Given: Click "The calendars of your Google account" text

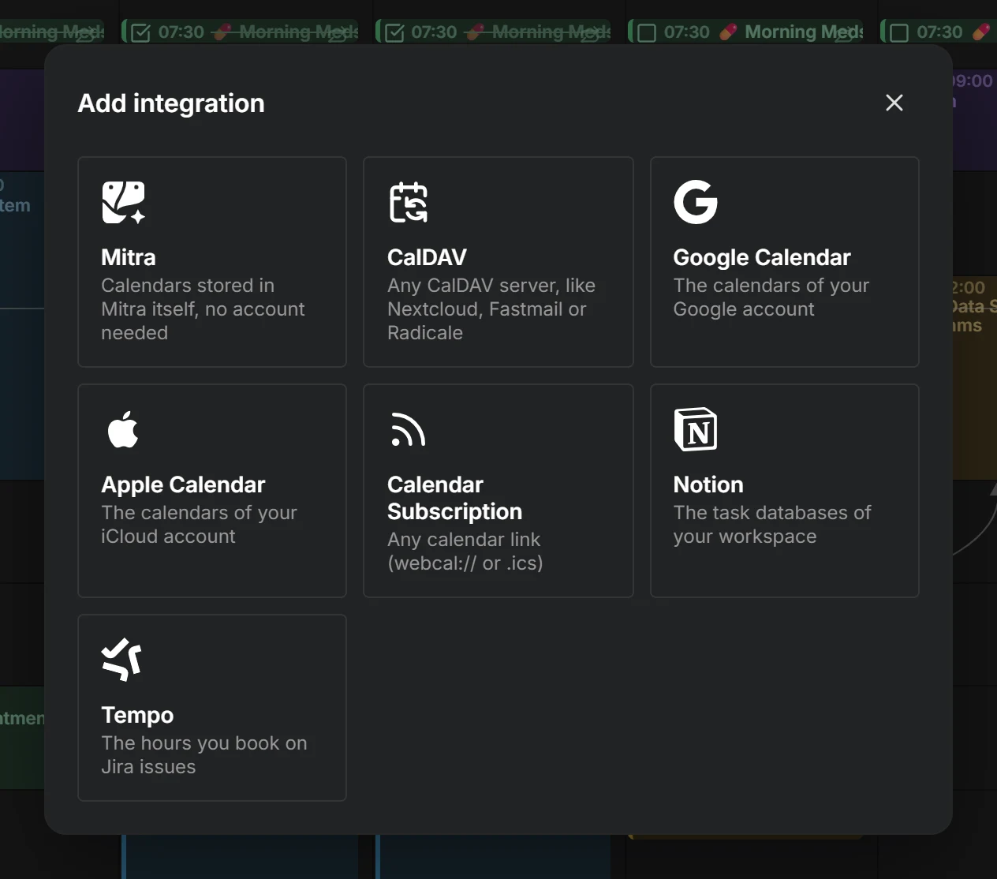Looking at the screenshot, I should 771,297.
